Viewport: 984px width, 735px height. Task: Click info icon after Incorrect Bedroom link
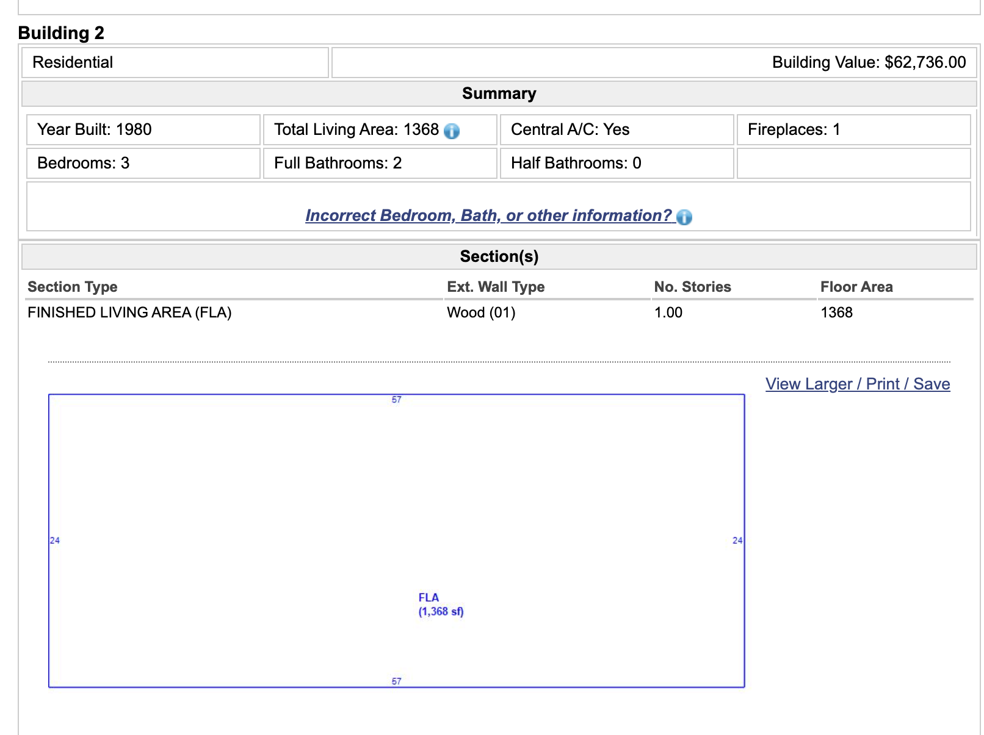pos(684,217)
